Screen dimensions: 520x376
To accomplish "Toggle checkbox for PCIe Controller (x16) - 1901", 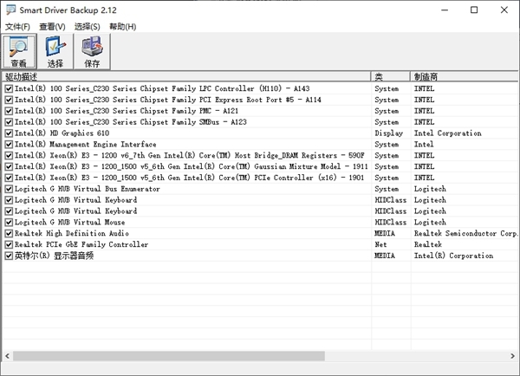I will click(x=9, y=178).
